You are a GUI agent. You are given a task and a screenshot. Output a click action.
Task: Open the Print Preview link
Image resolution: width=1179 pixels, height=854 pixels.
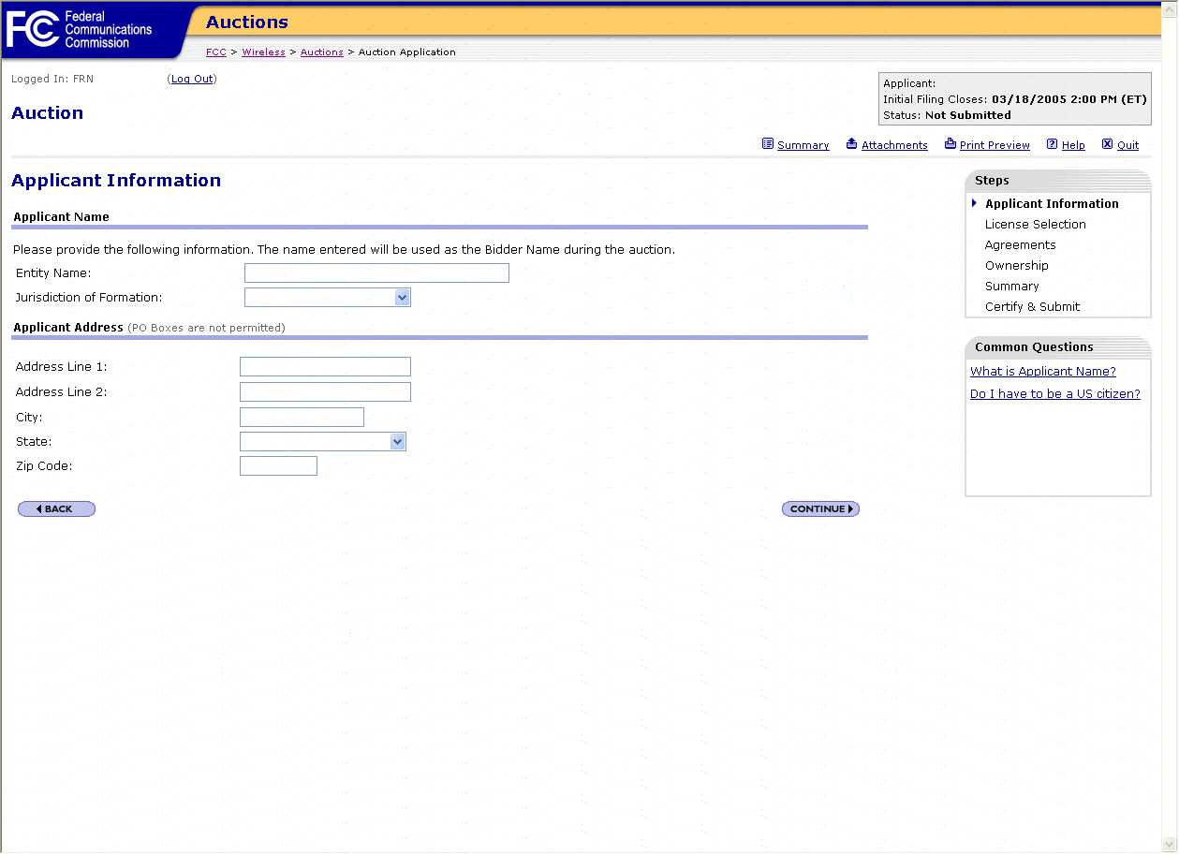(995, 145)
